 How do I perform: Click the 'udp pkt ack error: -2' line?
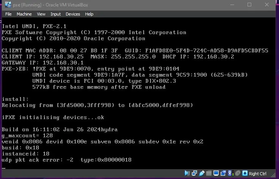pyautogui.click(x=67, y=160)
